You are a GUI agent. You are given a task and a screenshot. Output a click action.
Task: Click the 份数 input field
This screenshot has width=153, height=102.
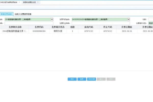[x=151, y=19]
